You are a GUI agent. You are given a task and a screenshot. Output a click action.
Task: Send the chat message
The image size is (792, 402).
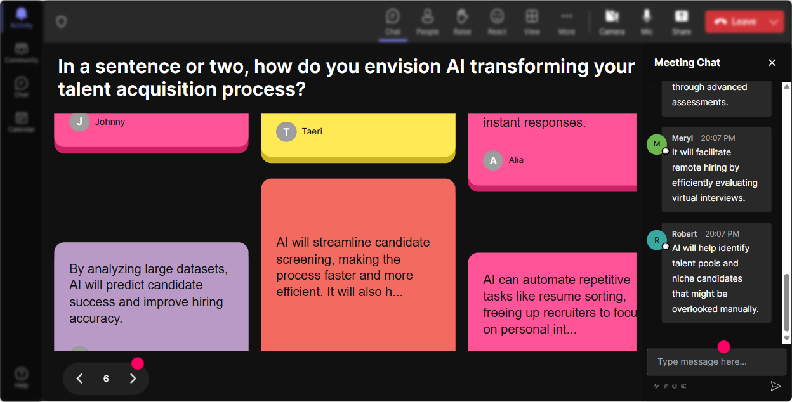pos(775,386)
